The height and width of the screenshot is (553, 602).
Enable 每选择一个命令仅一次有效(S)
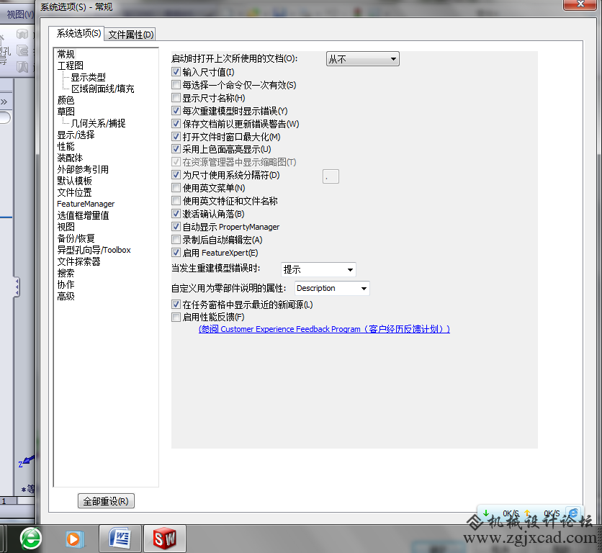point(176,85)
